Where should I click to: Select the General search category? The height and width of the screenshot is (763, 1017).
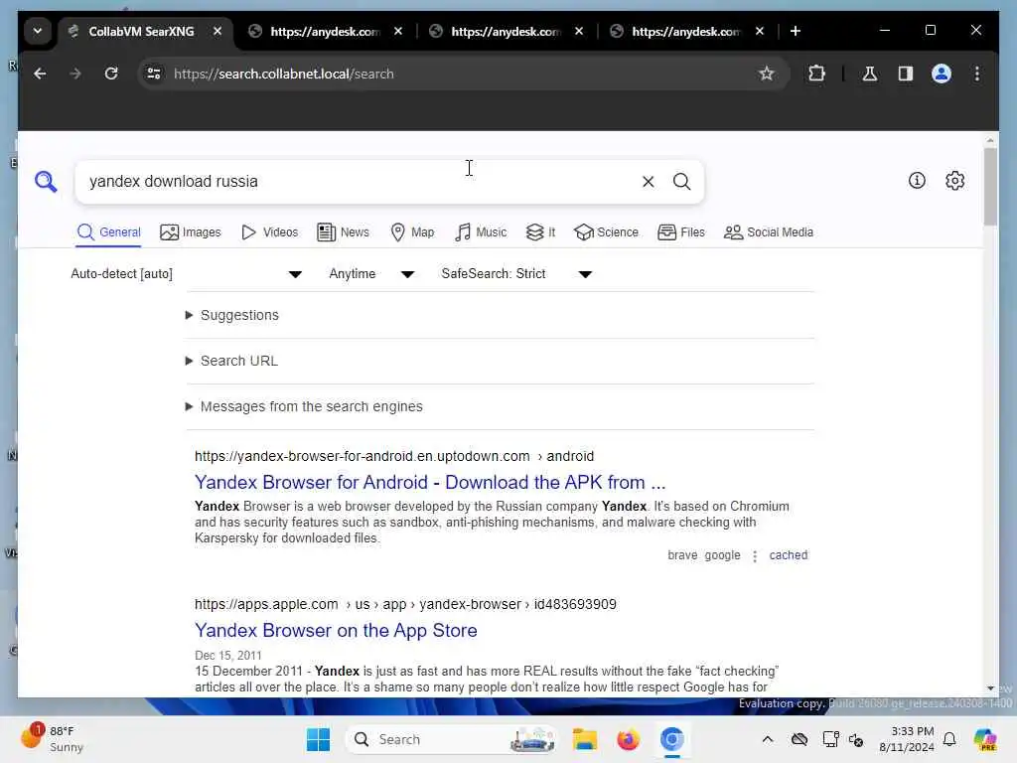(108, 232)
